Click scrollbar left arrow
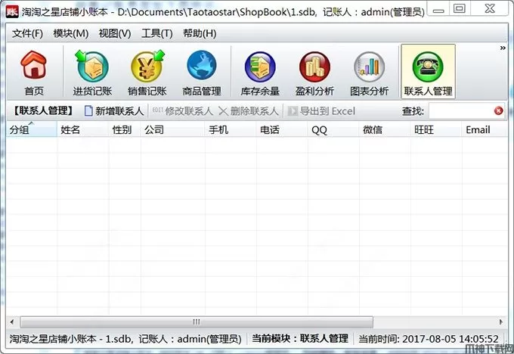The width and height of the screenshot is (514, 354). tap(12, 321)
